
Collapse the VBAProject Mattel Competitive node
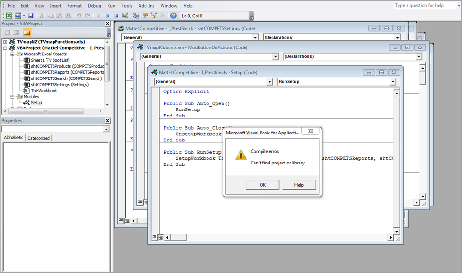pos(5,48)
